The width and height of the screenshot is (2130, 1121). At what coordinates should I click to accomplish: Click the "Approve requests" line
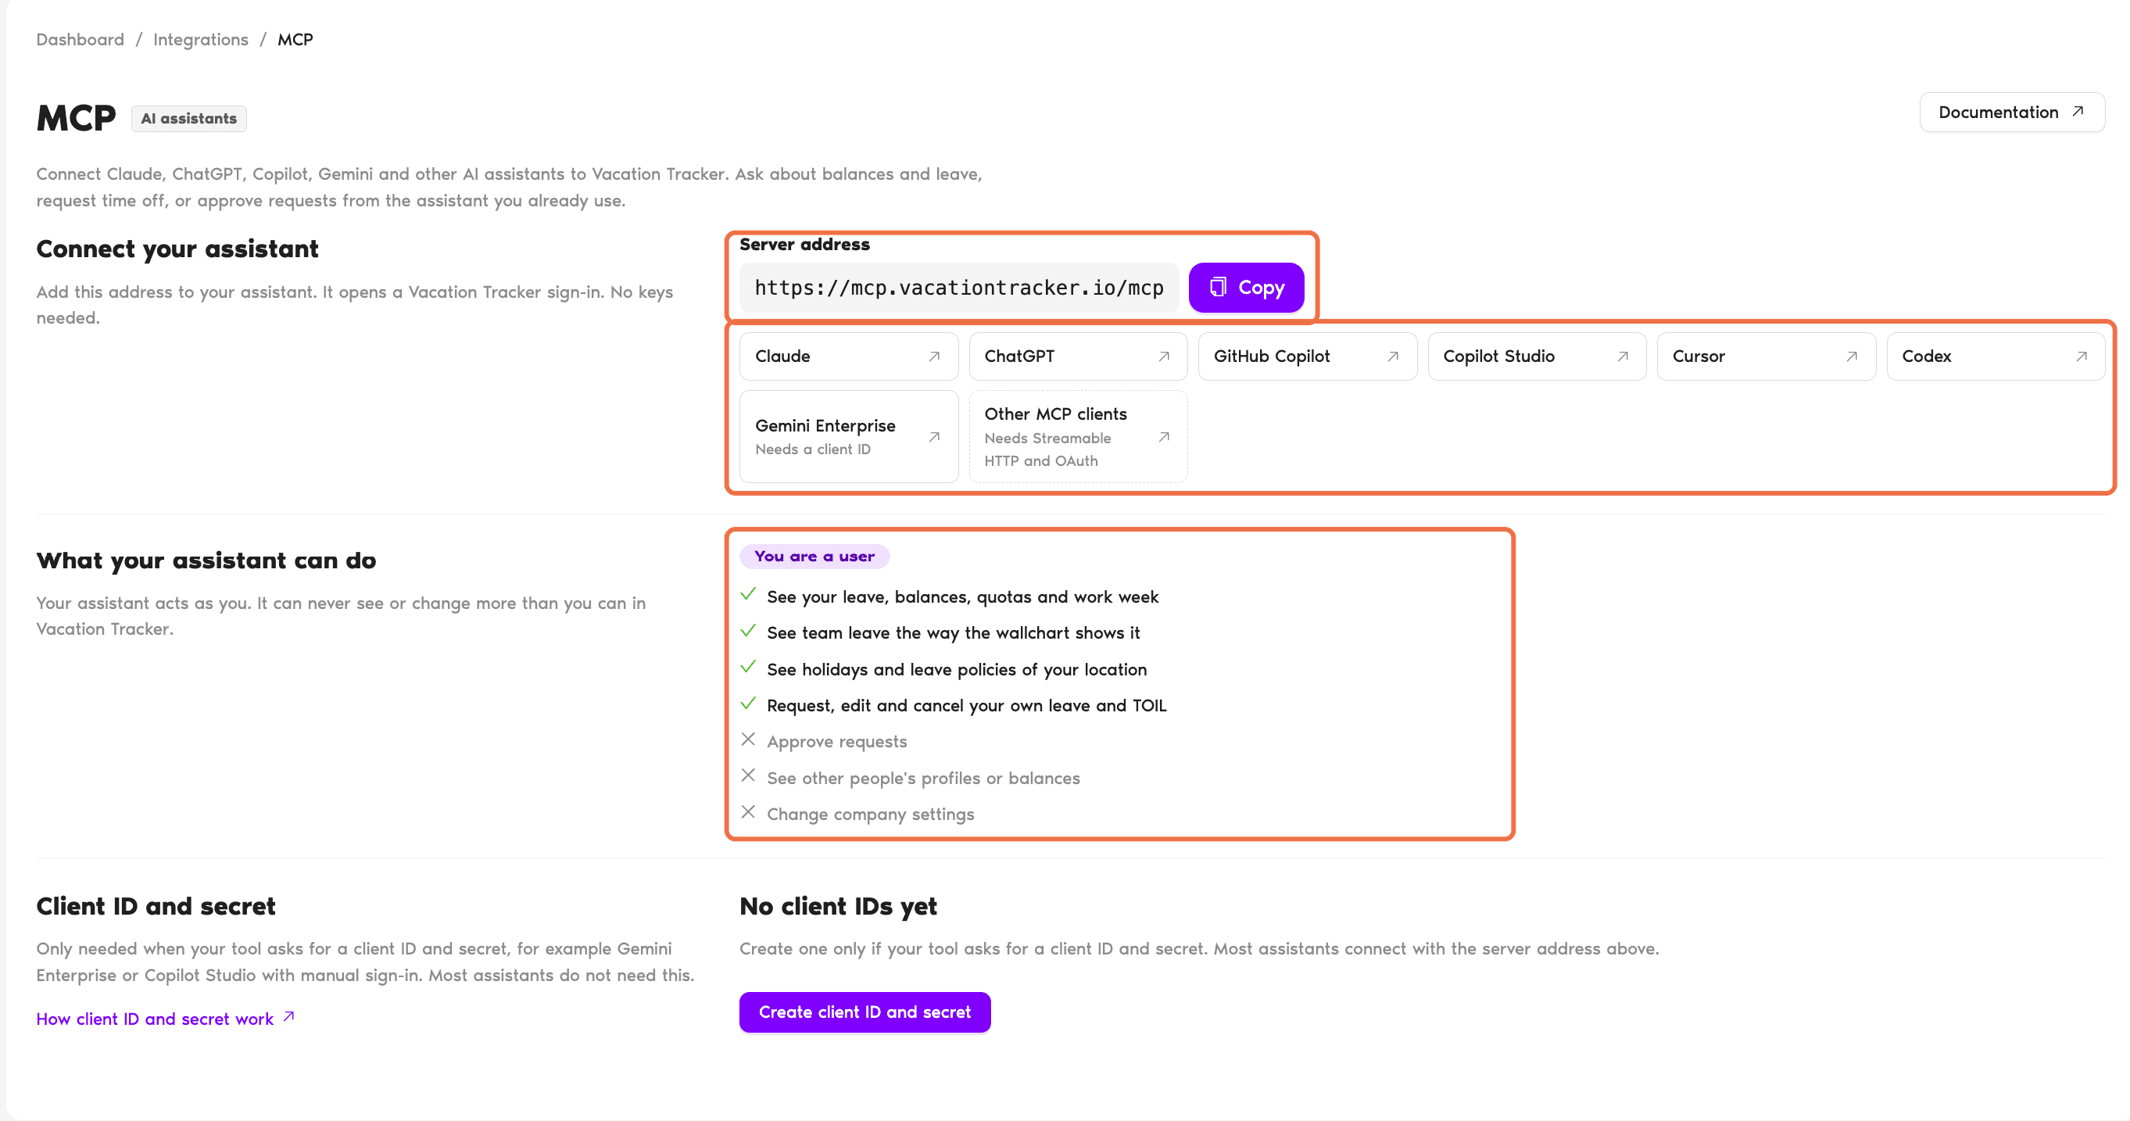(837, 742)
